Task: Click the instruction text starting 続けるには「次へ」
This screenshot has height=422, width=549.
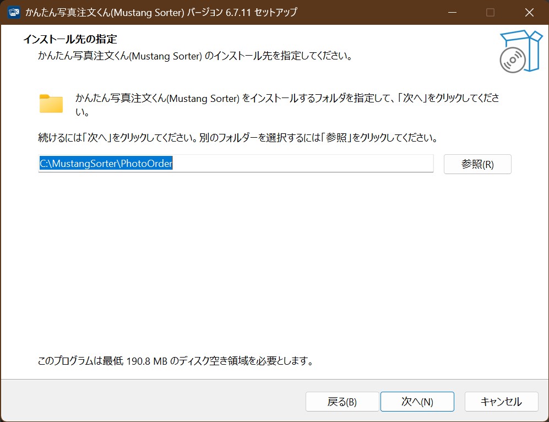Action: 238,137
